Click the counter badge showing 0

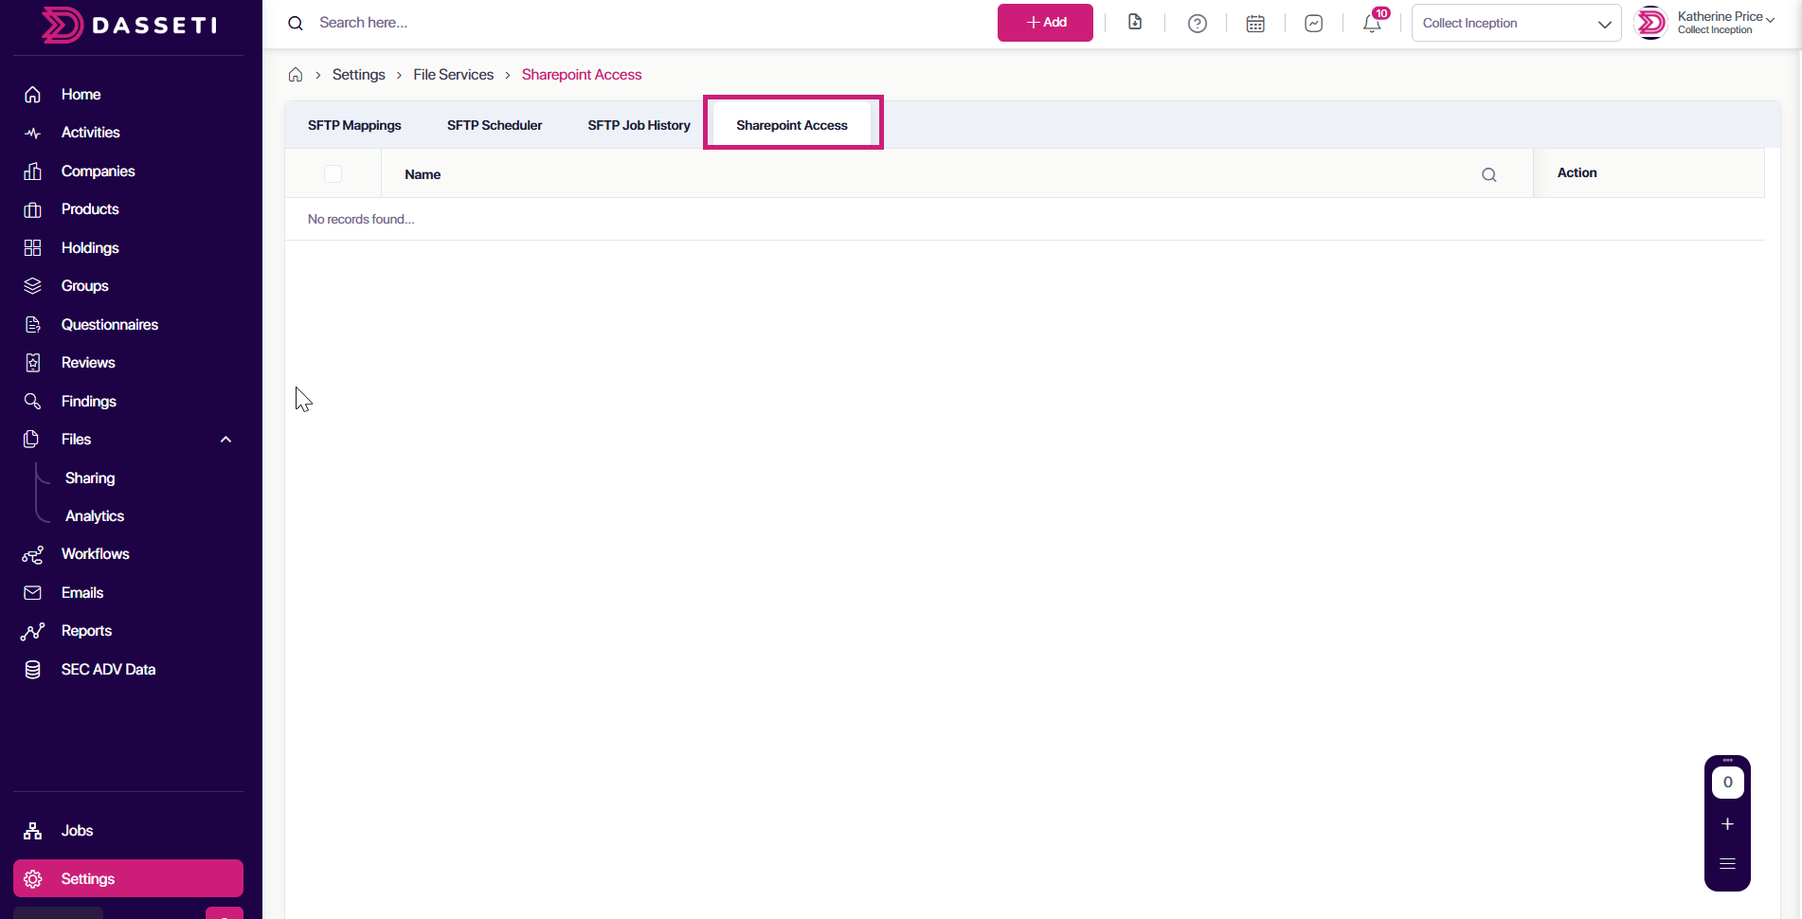(1727, 783)
